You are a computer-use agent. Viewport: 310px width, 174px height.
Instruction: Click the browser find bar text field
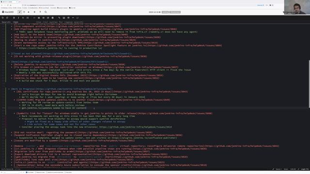11,173
